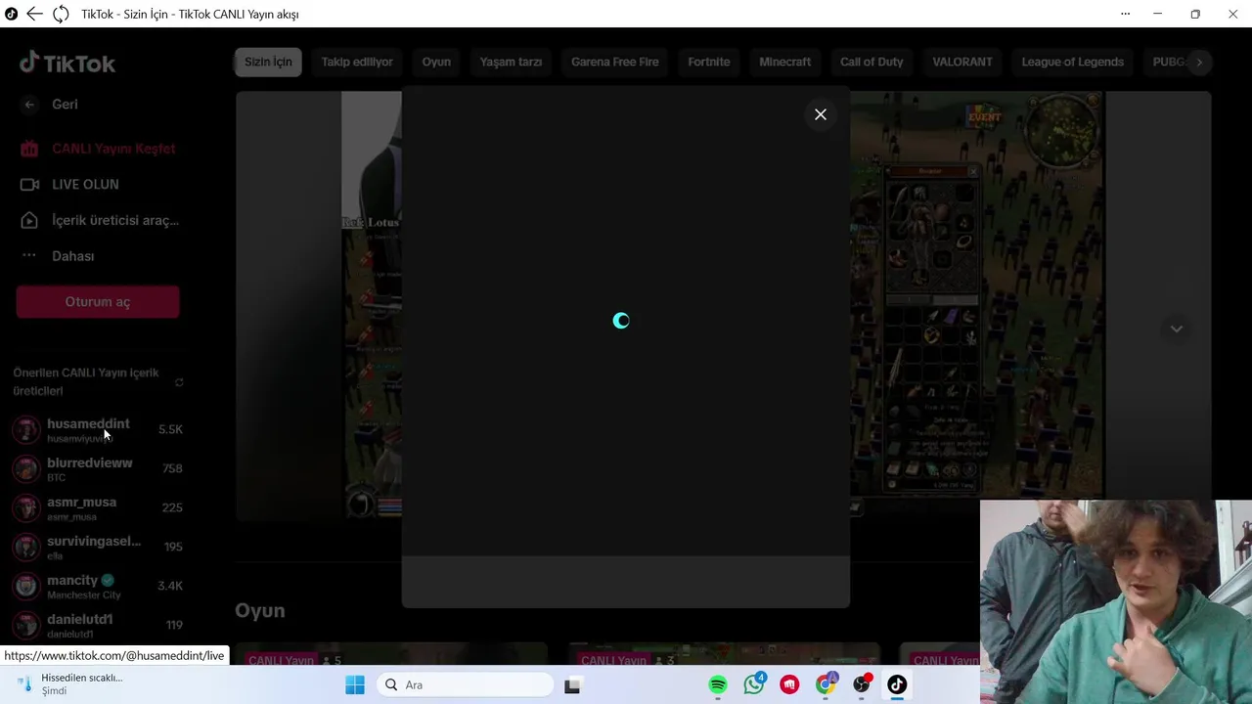Click the danielutd1 profile avatar
Screen dimensions: 1252x704
coord(26,625)
